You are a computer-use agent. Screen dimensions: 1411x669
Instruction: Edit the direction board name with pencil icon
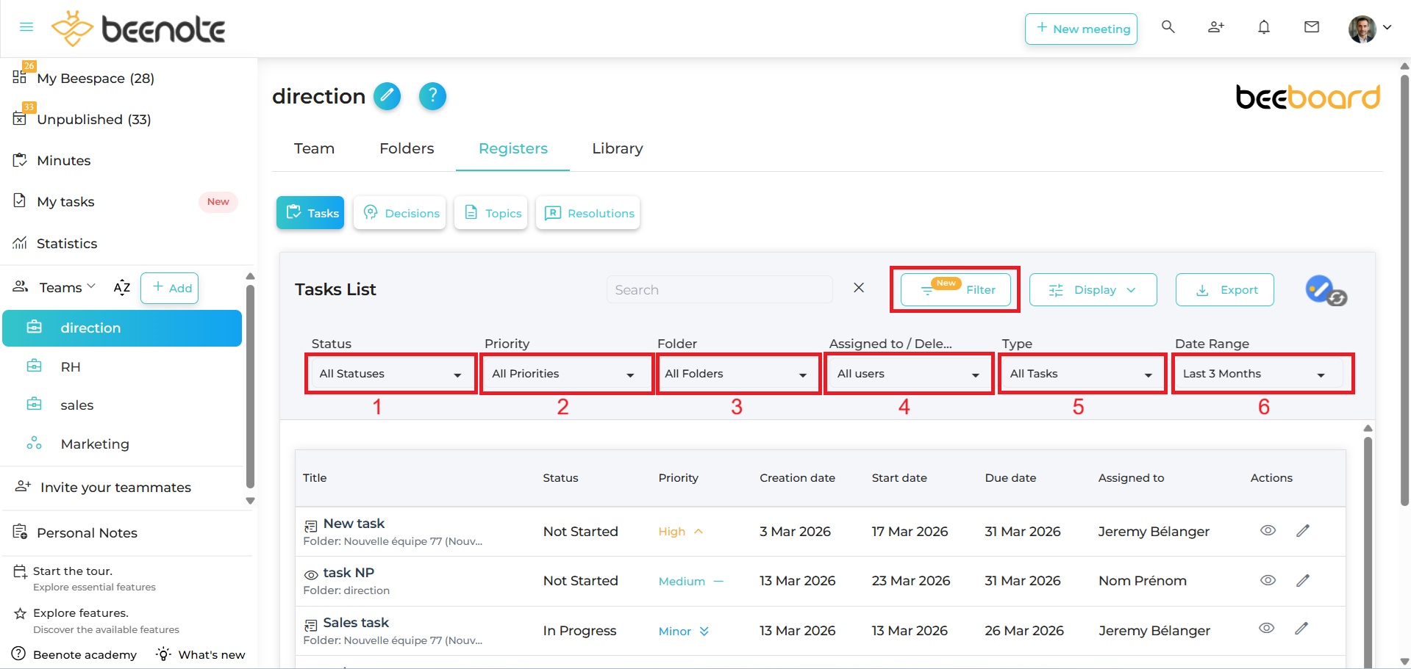click(387, 96)
